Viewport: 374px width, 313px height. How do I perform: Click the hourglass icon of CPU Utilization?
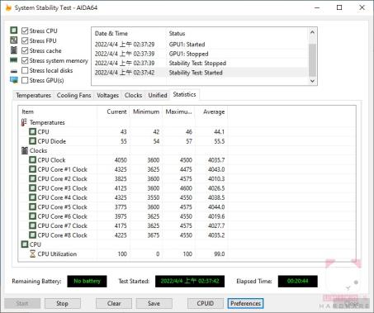(x=32, y=254)
